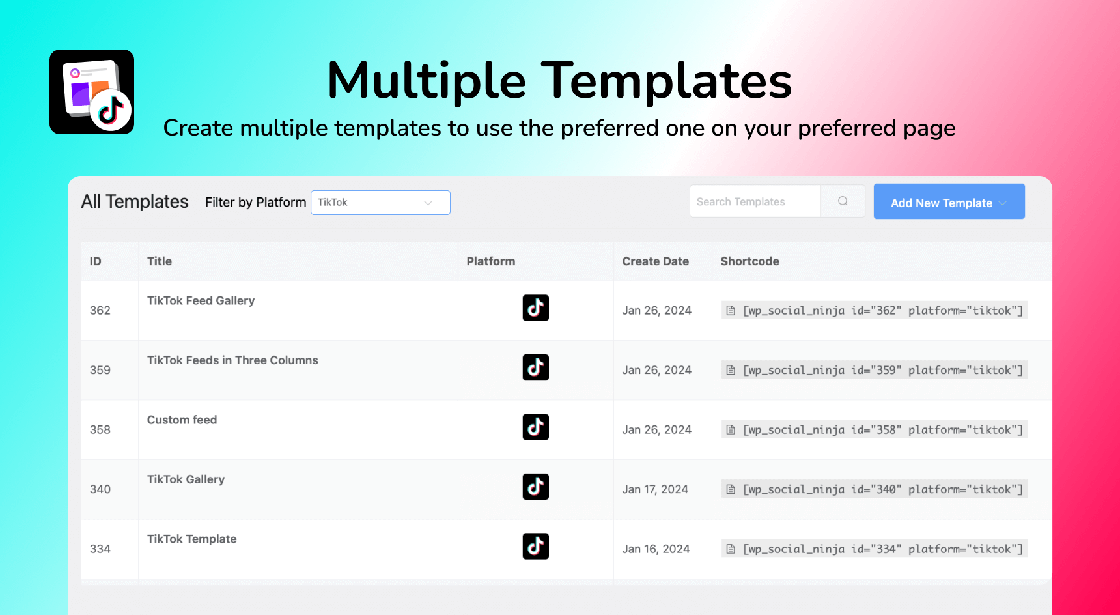Click the shortcode text with id="334"
The width and height of the screenshot is (1120, 615).
click(x=883, y=549)
